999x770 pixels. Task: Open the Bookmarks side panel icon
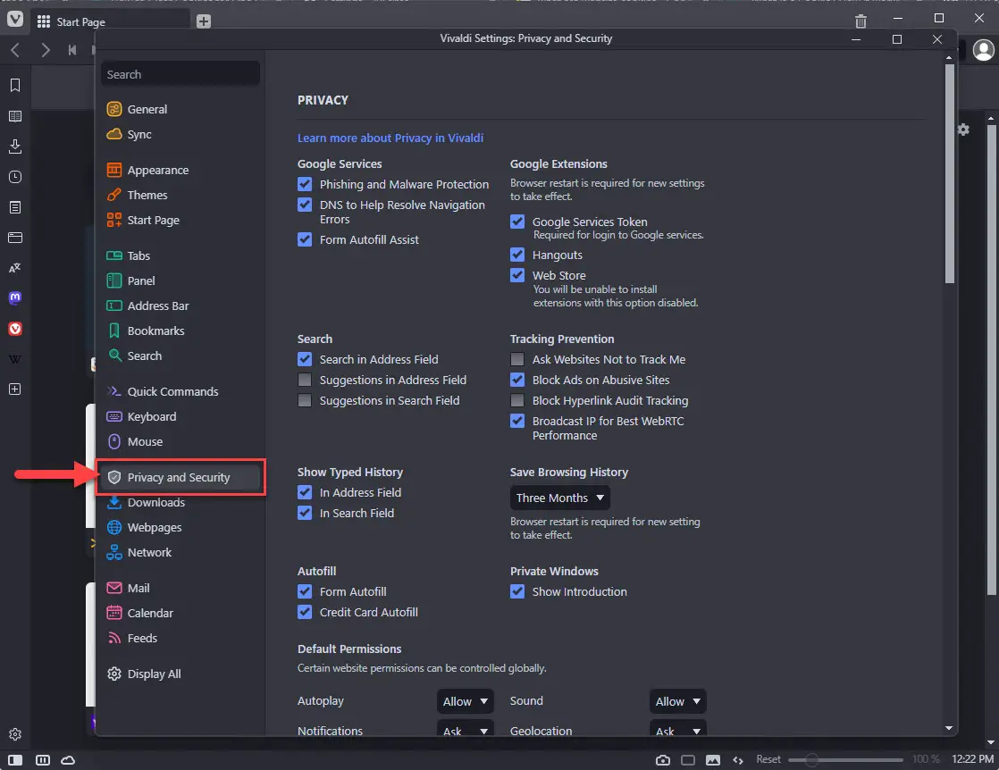15,86
